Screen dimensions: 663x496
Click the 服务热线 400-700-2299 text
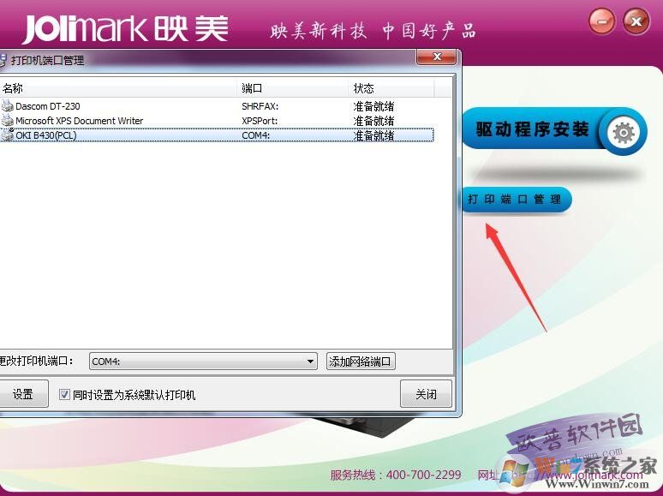coord(396,475)
